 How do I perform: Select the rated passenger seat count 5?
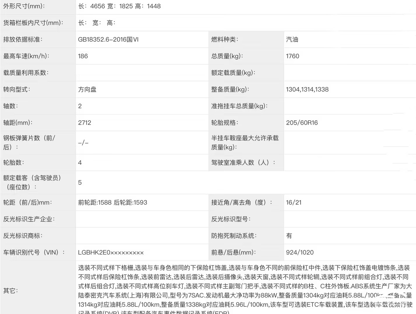coord(80,182)
